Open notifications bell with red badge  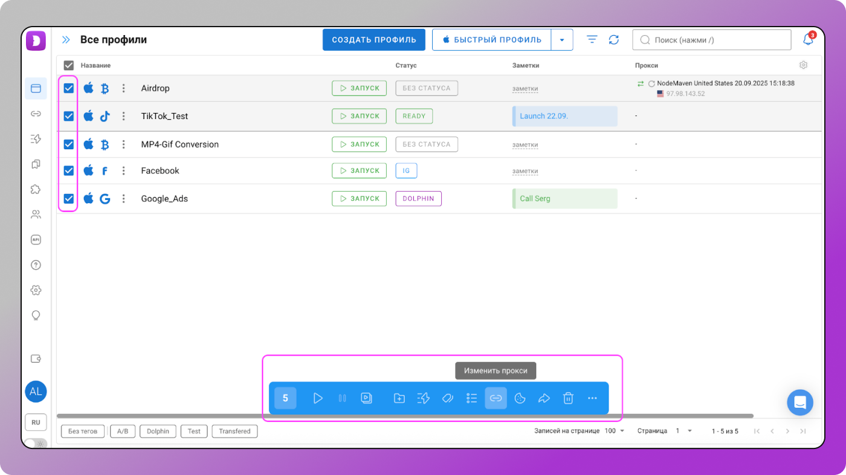[808, 40]
